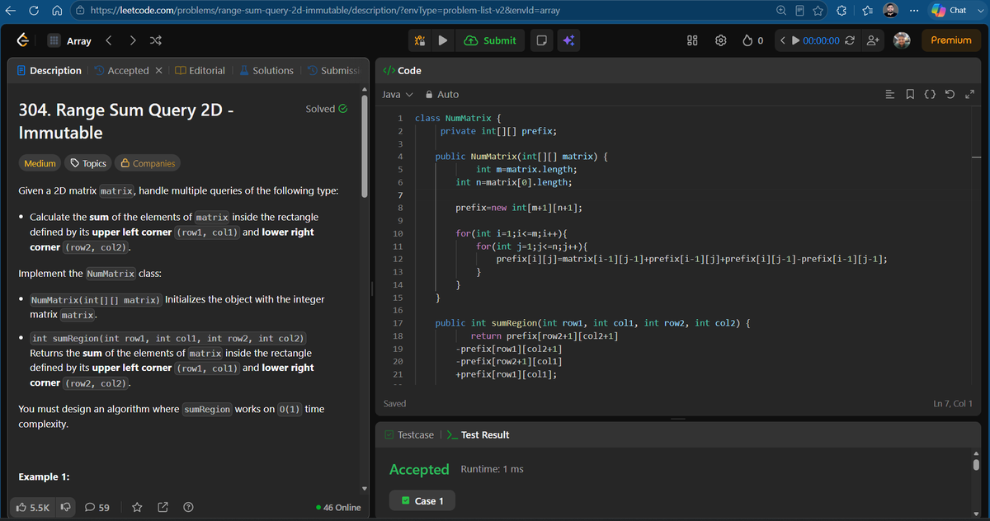Switch to the Accepted tab

pos(120,71)
